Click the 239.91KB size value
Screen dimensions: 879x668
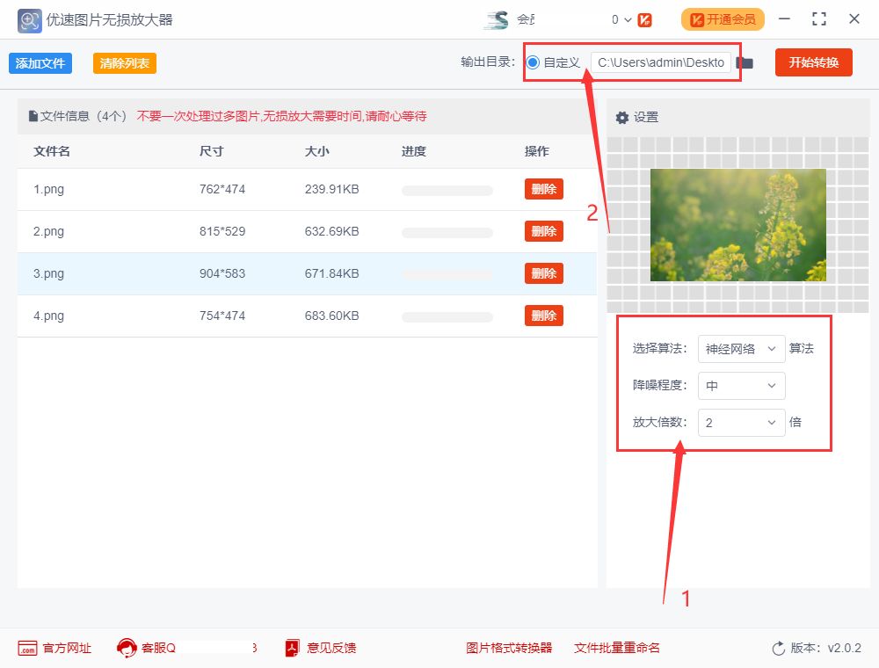tap(332, 190)
